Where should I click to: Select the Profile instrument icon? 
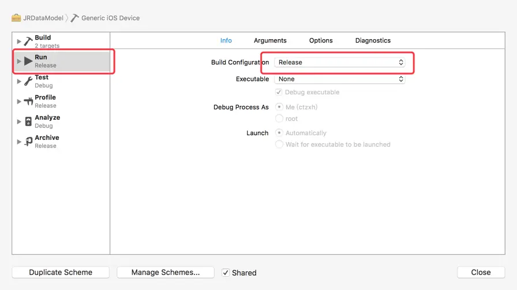click(x=28, y=101)
